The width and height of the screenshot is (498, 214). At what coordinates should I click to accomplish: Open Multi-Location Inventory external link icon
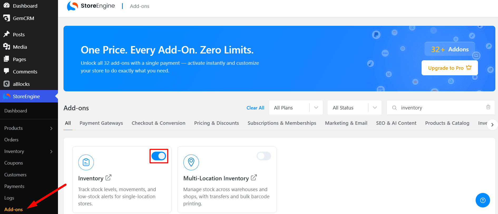tap(254, 178)
